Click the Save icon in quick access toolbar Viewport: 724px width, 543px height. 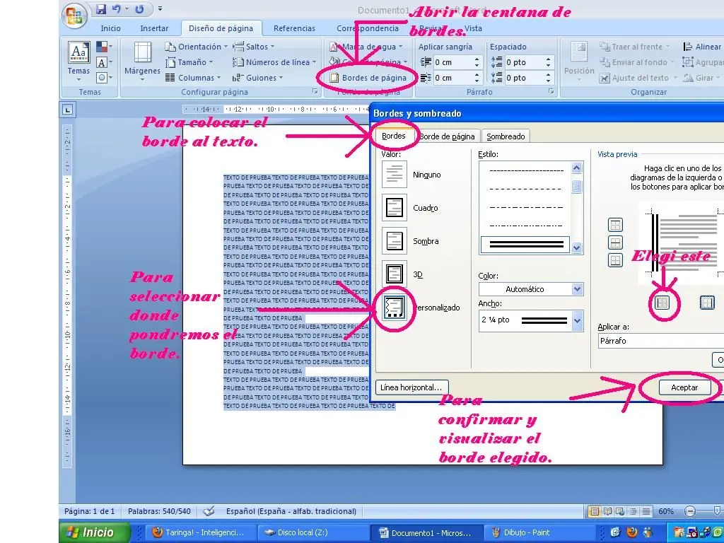click(101, 8)
